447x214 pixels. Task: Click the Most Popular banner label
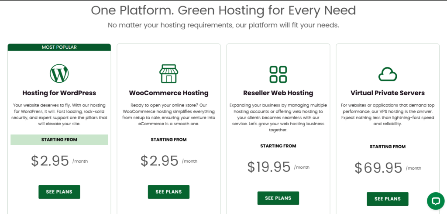click(x=59, y=47)
